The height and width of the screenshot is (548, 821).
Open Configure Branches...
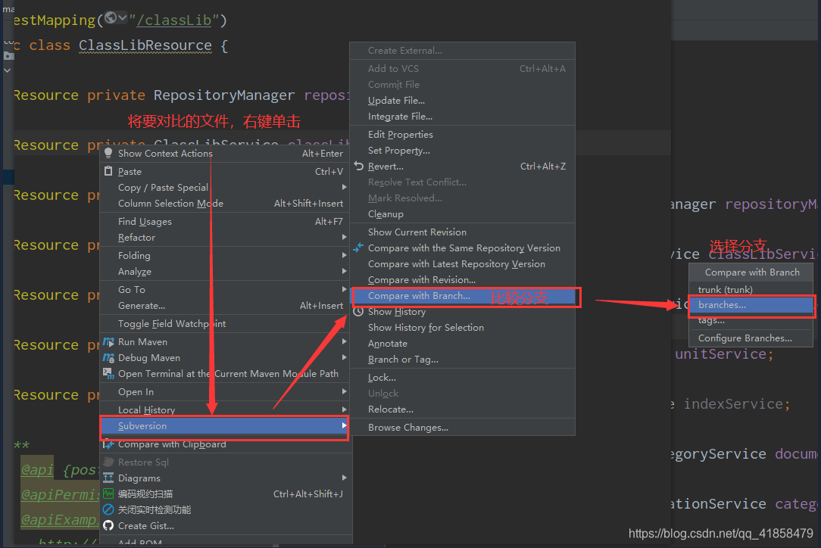751,338
